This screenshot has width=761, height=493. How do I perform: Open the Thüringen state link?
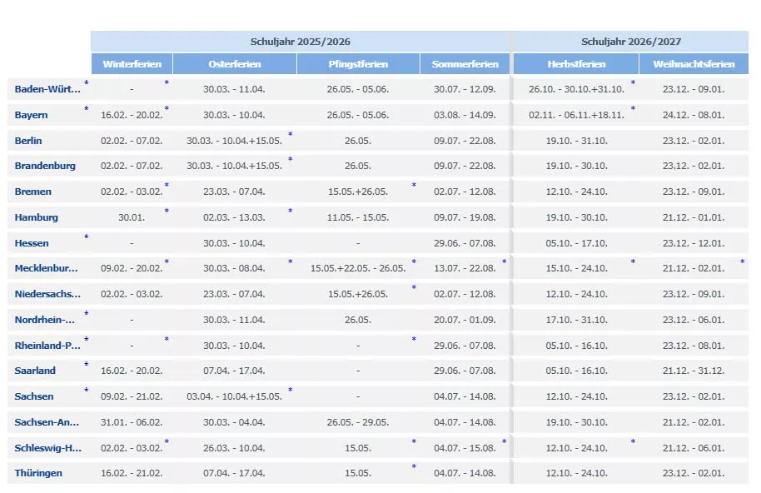tap(38, 473)
